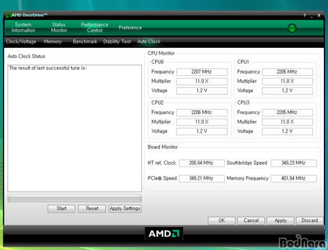Click the AMD OverDrive title bar logo

8,15
